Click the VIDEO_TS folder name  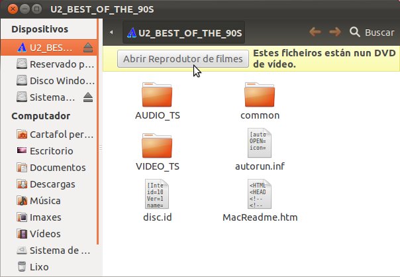(x=158, y=166)
